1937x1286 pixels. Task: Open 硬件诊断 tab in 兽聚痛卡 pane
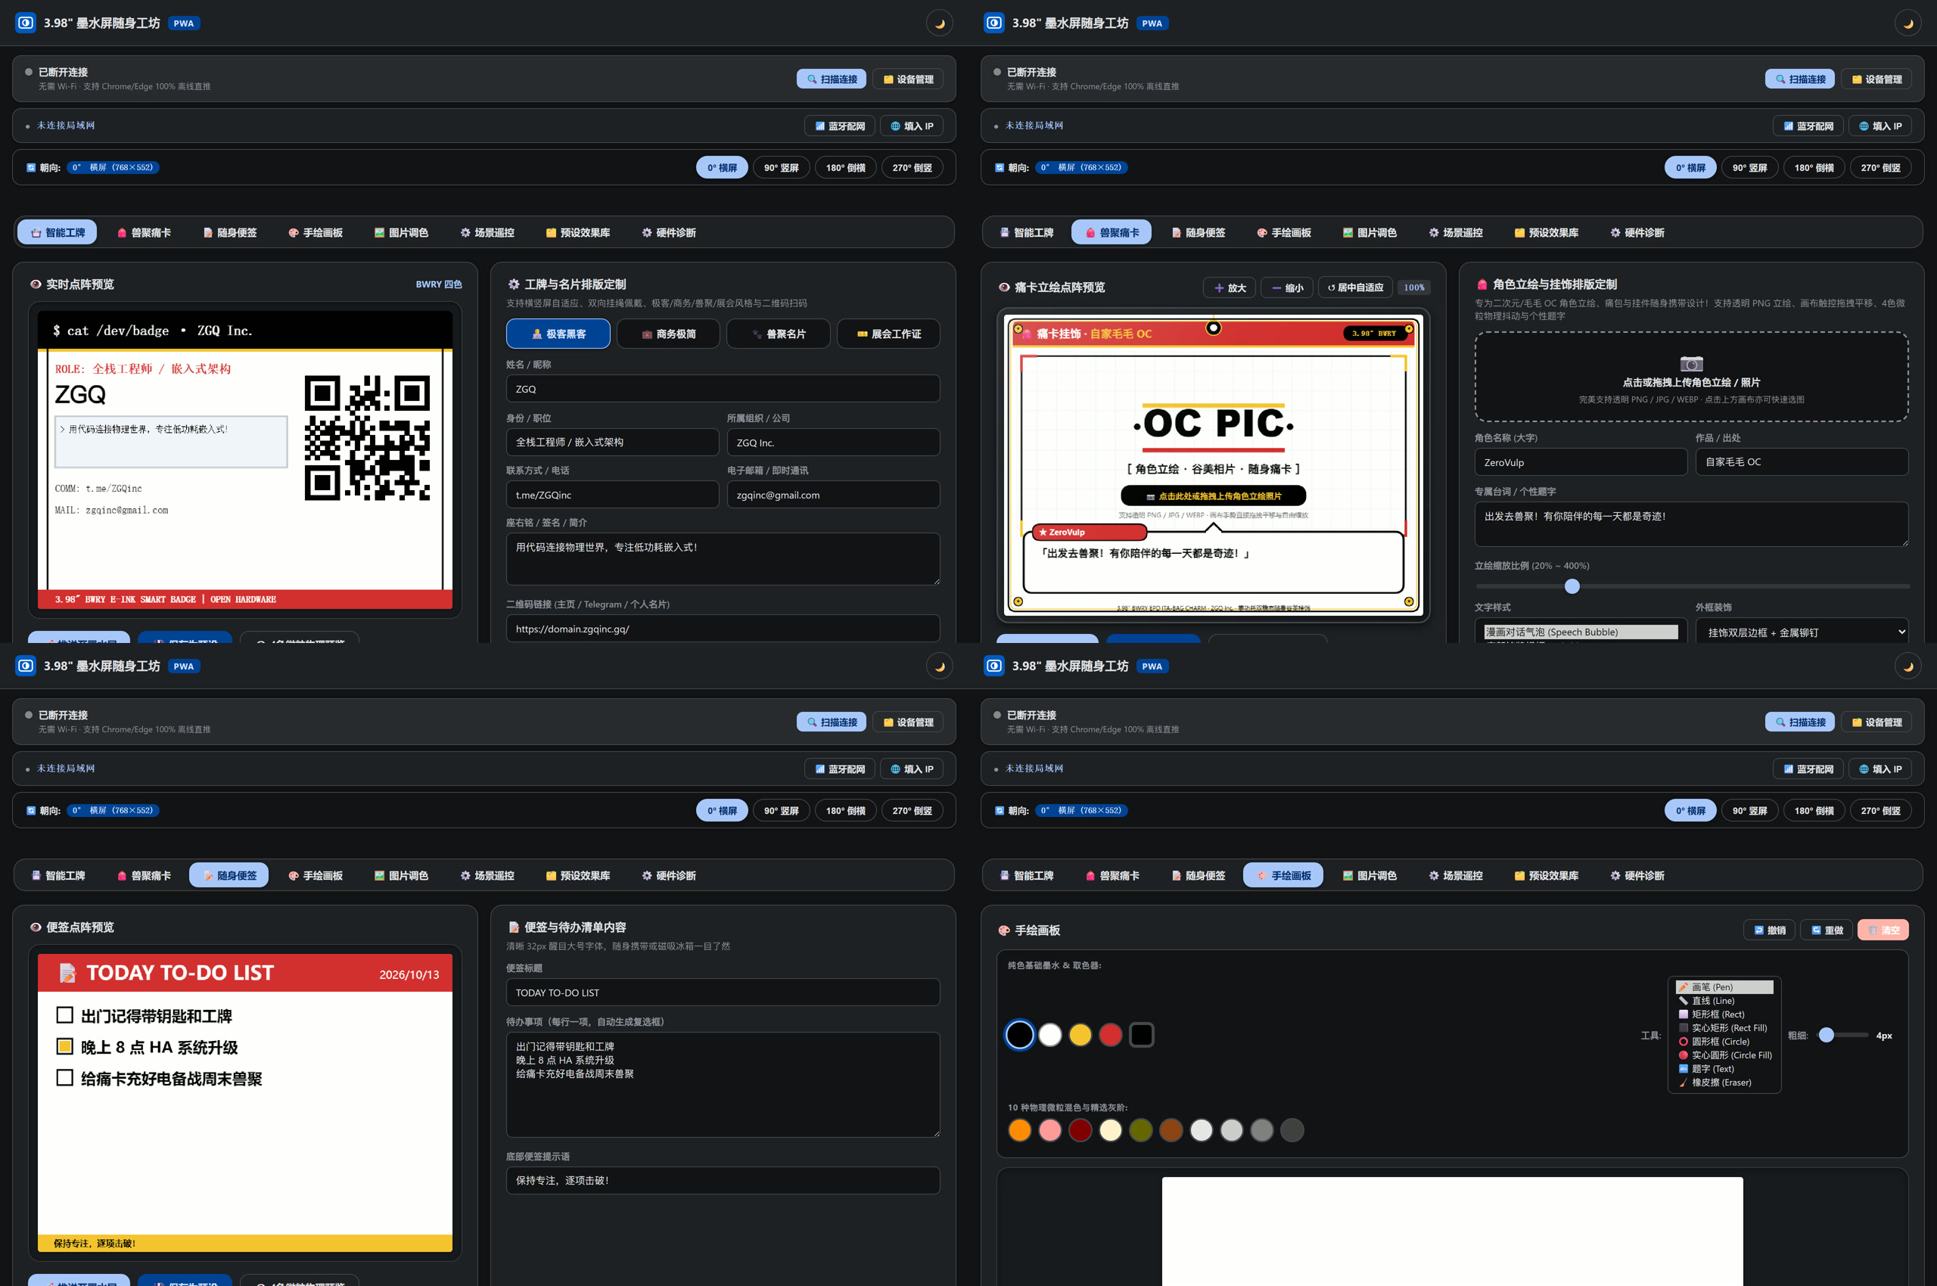click(x=1637, y=233)
